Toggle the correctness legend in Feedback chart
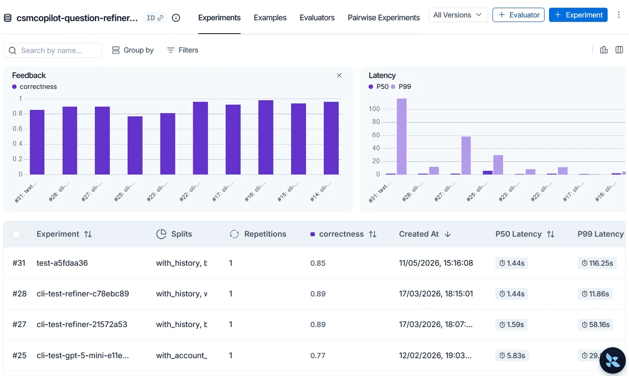The height and width of the screenshot is (376, 629). (35, 87)
